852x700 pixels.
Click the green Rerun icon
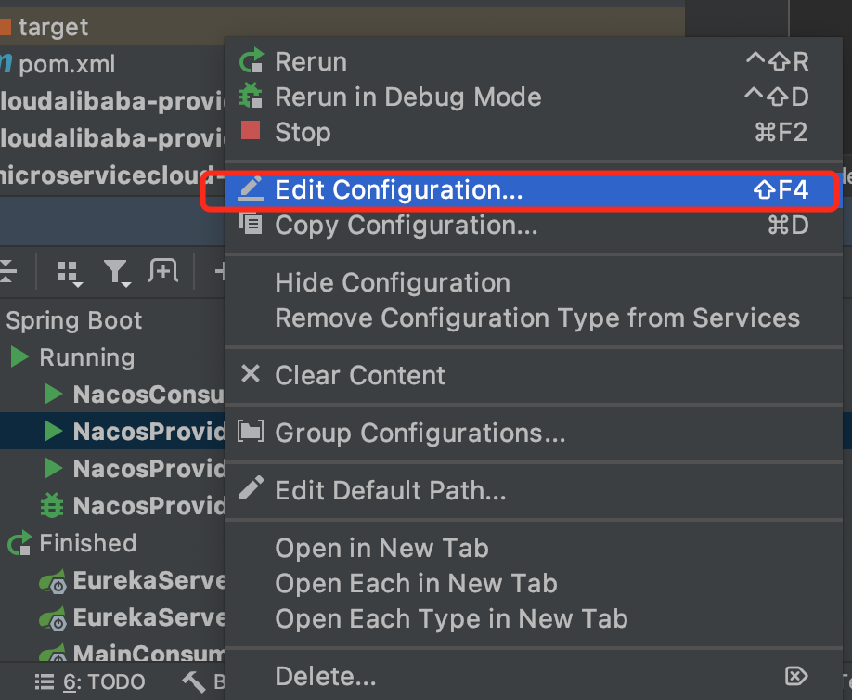(x=251, y=62)
